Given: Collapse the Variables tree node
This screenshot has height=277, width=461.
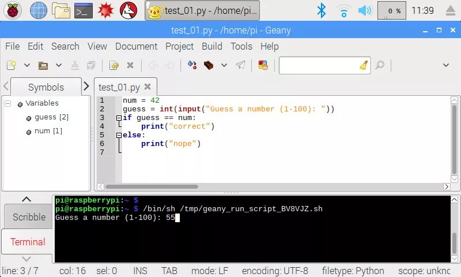Looking at the screenshot, I should (8, 104).
